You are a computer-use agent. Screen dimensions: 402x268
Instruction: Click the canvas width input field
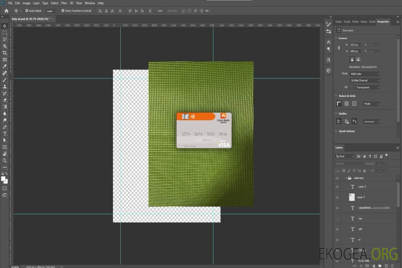coord(355,45)
